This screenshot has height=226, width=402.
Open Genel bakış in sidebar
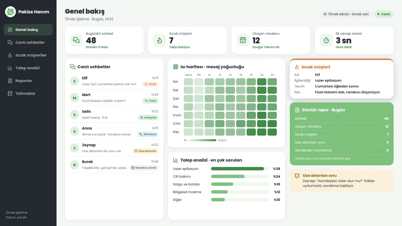click(x=28, y=30)
